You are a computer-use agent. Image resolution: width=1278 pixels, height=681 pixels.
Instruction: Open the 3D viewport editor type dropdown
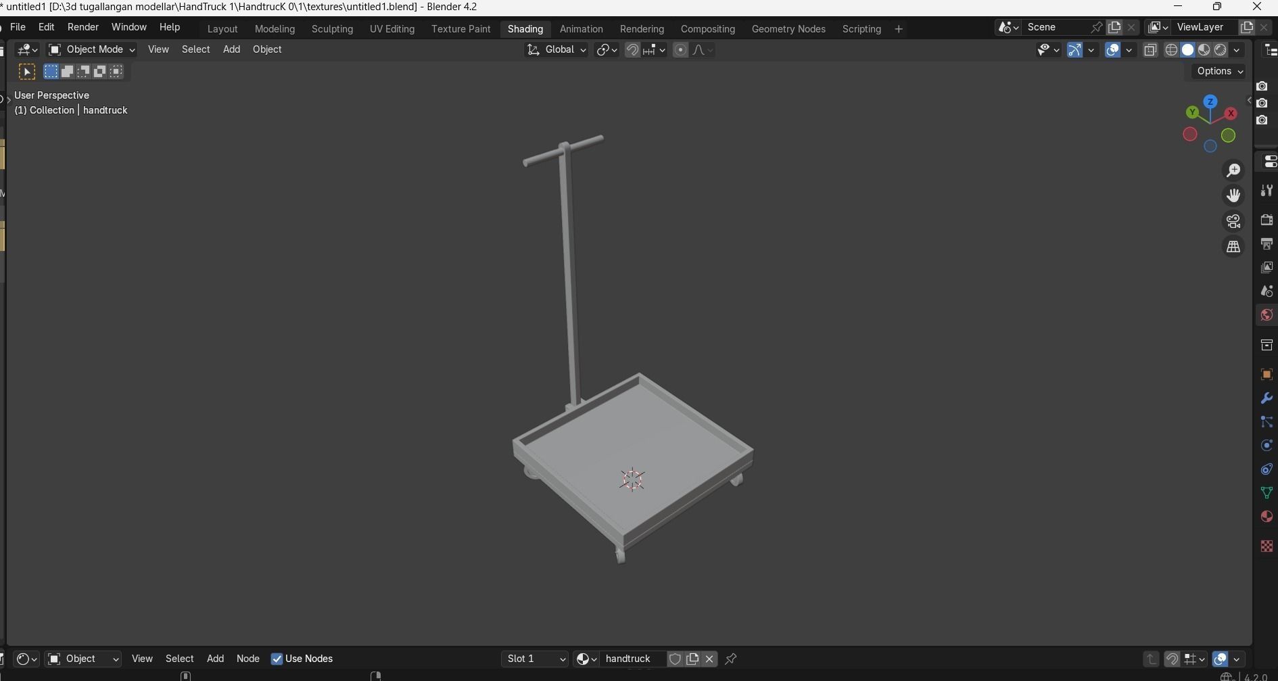(x=27, y=49)
